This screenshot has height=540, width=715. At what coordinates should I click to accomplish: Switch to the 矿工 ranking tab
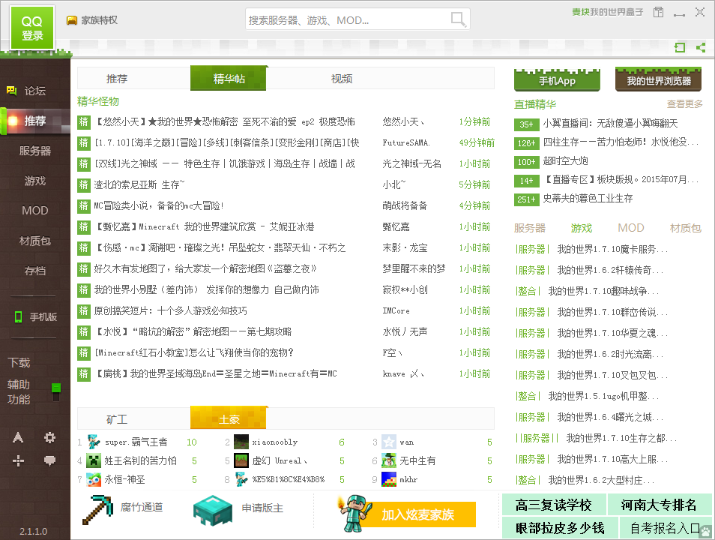(x=117, y=419)
